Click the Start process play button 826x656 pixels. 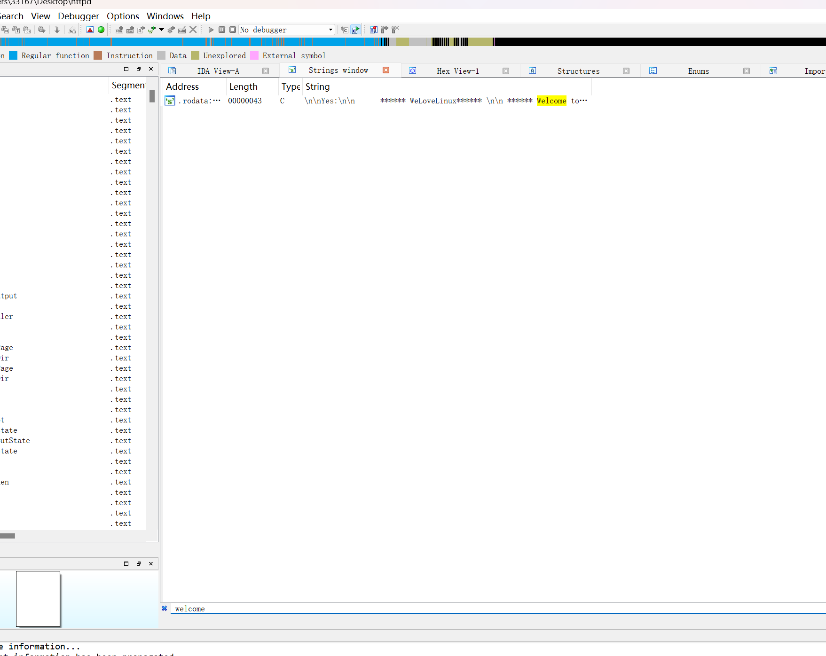point(211,30)
